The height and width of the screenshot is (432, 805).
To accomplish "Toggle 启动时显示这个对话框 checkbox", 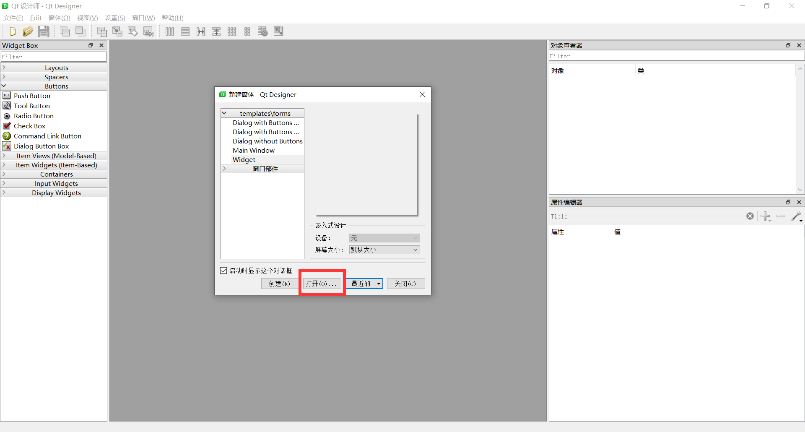I will pyautogui.click(x=224, y=271).
